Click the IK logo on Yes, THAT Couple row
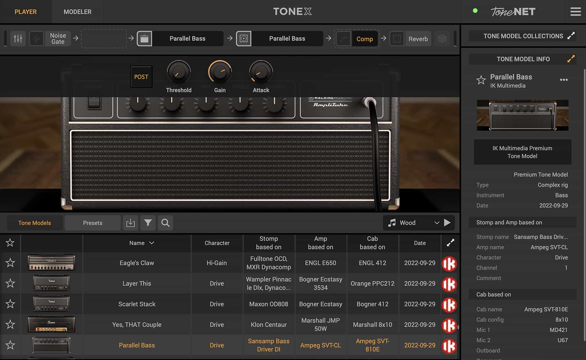 click(x=449, y=325)
